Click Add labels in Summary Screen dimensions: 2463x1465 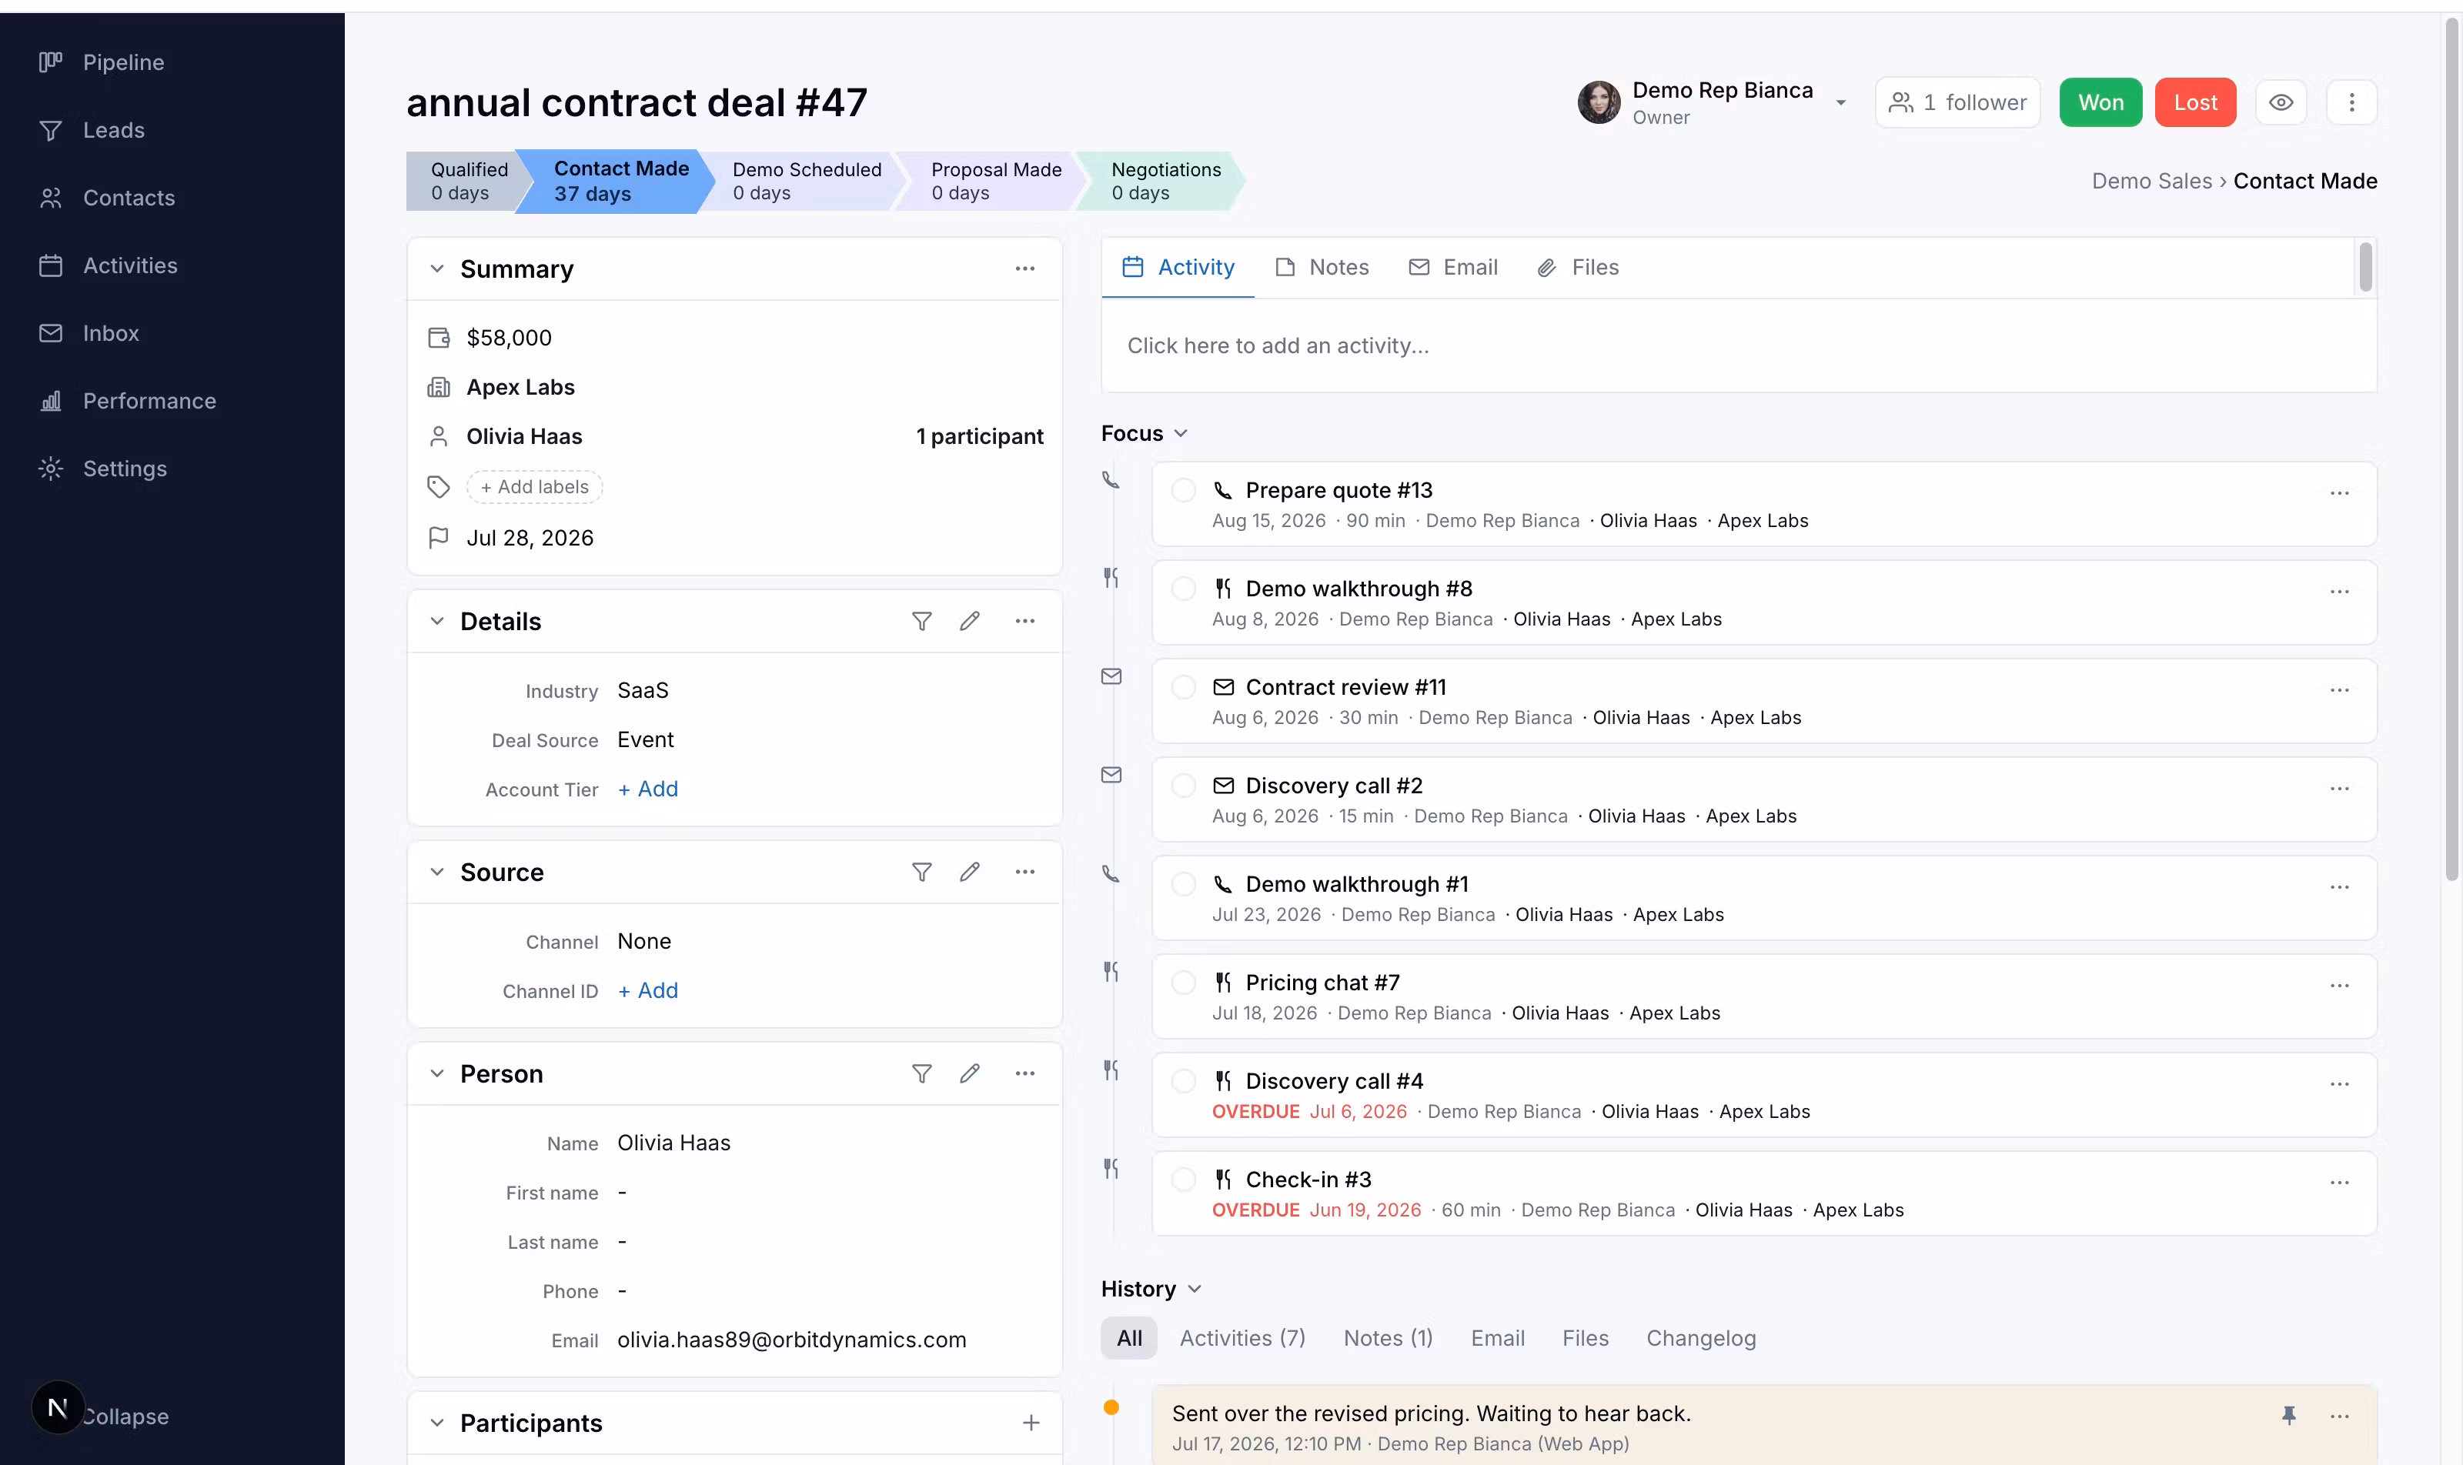pos(534,487)
